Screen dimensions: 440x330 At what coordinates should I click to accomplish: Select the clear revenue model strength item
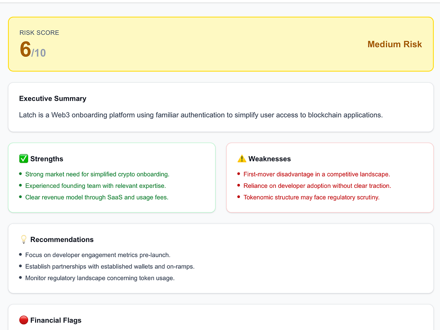pyautogui.click(x=97, y=197)
